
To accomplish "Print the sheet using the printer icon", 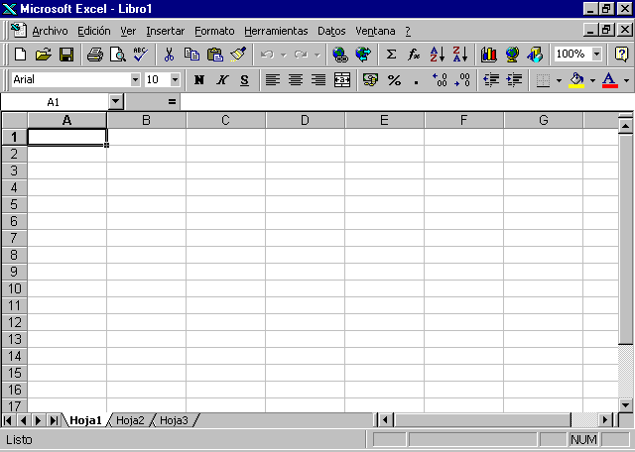I will tap(95, 55).
